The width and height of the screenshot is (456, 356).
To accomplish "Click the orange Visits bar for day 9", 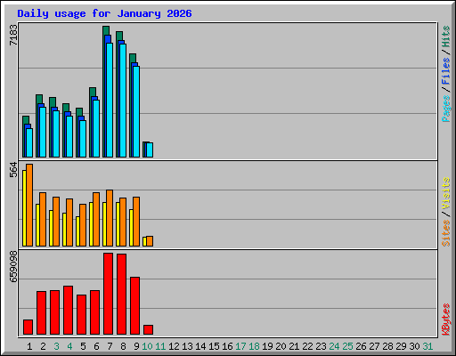I will pos(136,222).
